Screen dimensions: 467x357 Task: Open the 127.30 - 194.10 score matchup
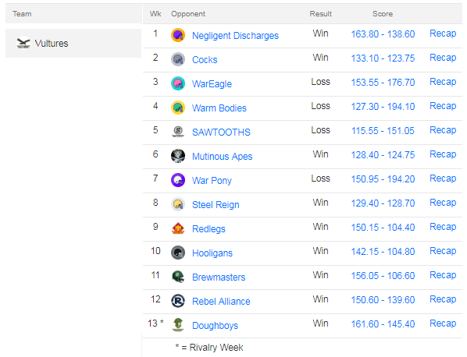pyautogui.click(x=383, y=107)
